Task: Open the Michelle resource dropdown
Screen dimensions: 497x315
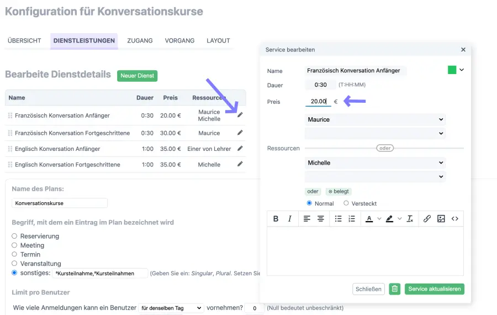Action: (375, 162)
